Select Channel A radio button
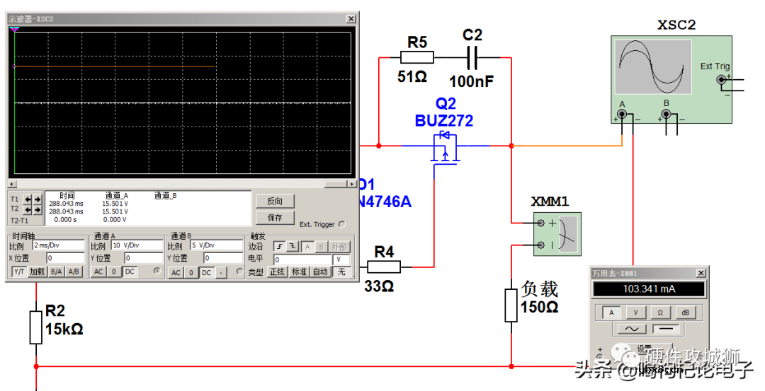Screen dimensions: 765x391 click(157, 272)
